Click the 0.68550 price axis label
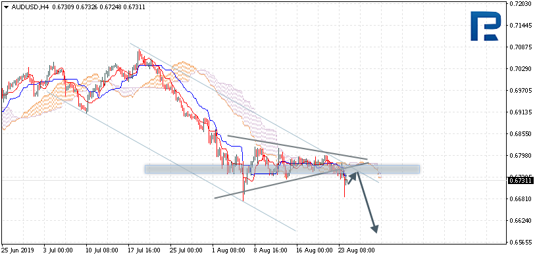 521,134
